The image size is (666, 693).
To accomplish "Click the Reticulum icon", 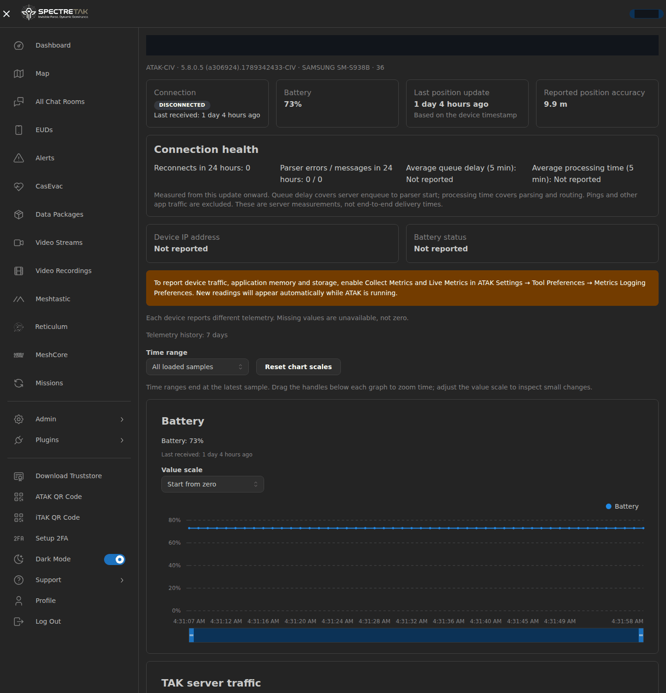I will point(18,327).
